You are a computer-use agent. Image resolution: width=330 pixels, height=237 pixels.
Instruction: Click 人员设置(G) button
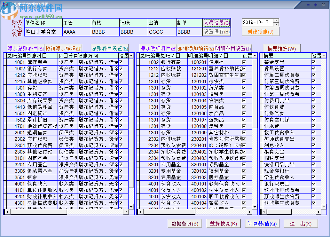tap(216, 23)
